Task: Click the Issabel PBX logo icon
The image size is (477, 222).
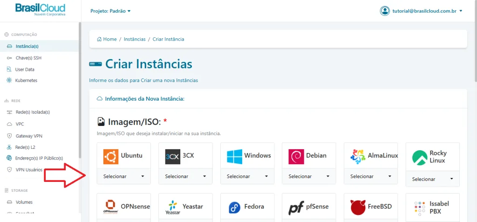Action: point(420,208)
